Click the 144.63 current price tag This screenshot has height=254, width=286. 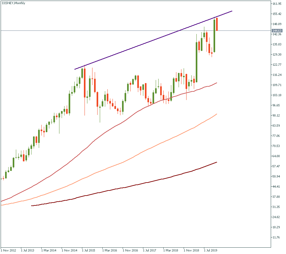(277, 30)
